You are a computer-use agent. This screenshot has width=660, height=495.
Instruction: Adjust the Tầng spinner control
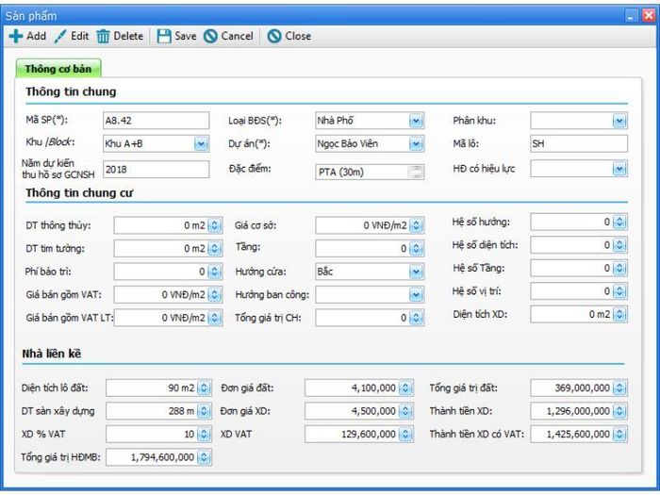coord(416,248)
